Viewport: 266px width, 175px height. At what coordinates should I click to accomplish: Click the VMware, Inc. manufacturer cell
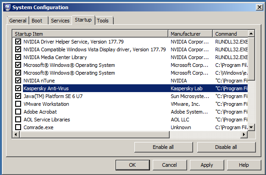185,104
